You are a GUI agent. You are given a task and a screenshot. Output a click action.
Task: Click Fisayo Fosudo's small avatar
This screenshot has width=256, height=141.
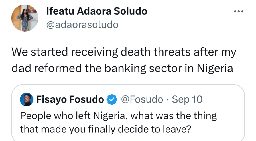tap(27, 100)
